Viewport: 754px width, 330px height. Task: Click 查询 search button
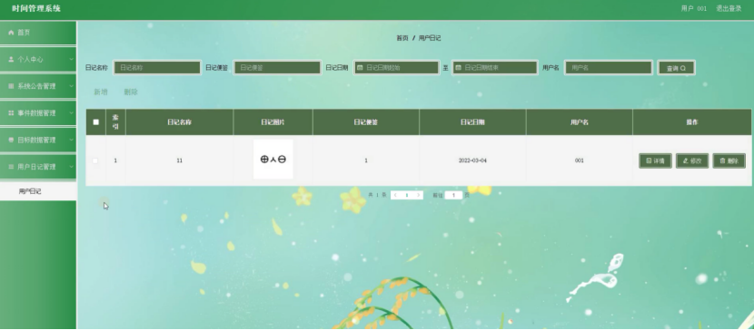(676, 68)
